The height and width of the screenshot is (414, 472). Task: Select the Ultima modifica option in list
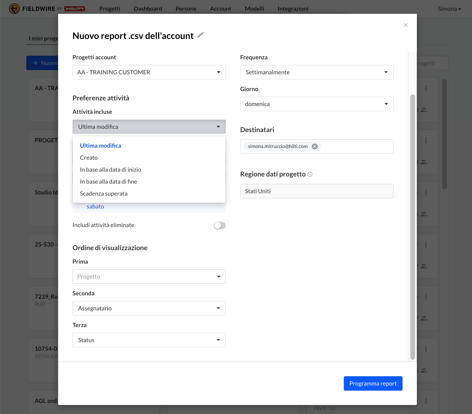click(x=101, y=146)
